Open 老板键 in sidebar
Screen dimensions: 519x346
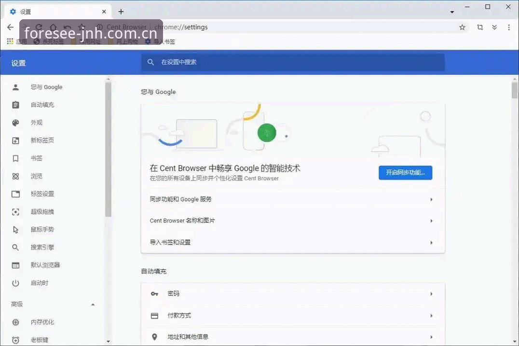point(40,340)
